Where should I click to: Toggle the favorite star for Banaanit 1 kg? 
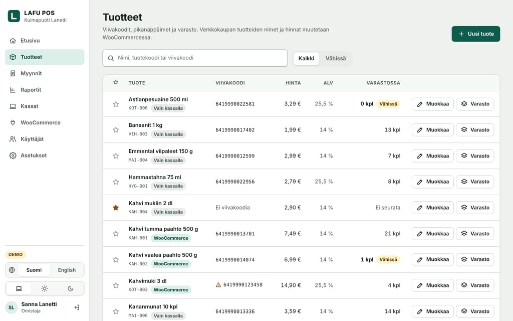[x=116, y=130]
